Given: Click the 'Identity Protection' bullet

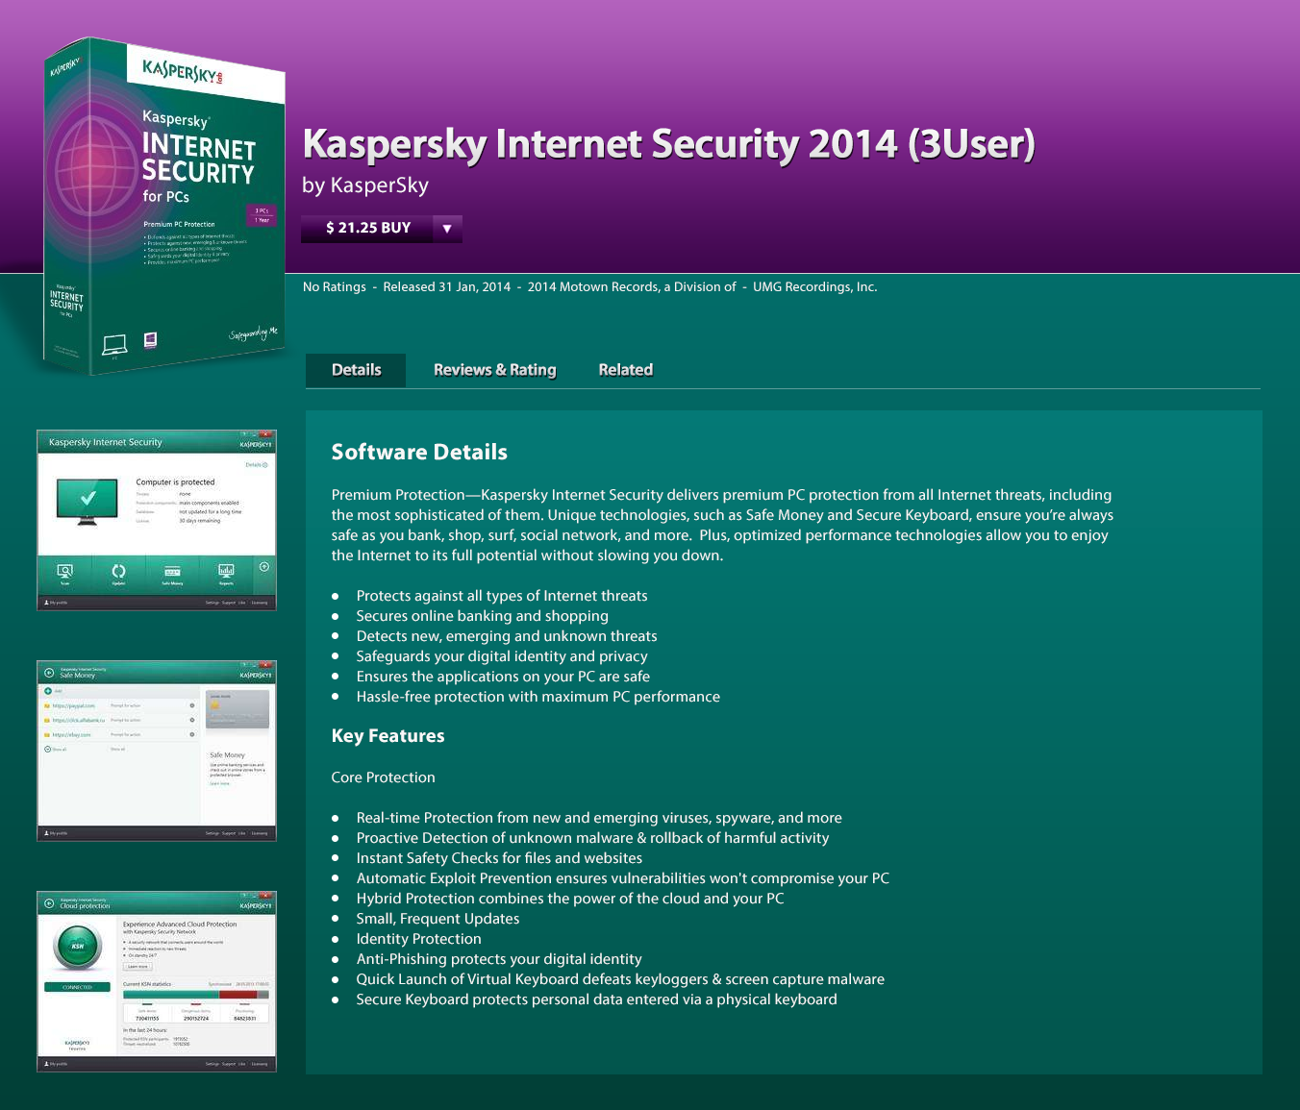Looking at the screenshot, I should tap(418, 939).
